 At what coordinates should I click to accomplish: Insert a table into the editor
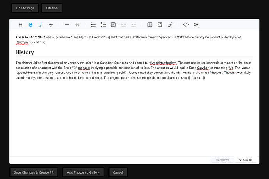tap(150, 25)
